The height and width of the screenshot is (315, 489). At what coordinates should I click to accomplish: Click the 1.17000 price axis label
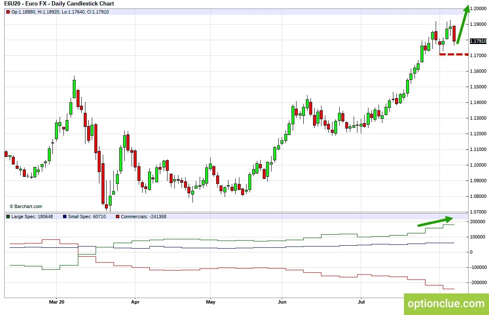pyautogui.click(x=478, y=55)
